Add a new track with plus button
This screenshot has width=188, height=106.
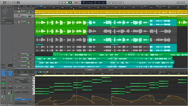point(16,8)
